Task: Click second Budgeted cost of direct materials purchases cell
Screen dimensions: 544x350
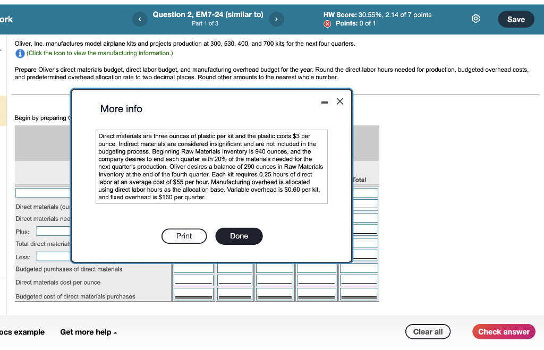Action: 235,294
